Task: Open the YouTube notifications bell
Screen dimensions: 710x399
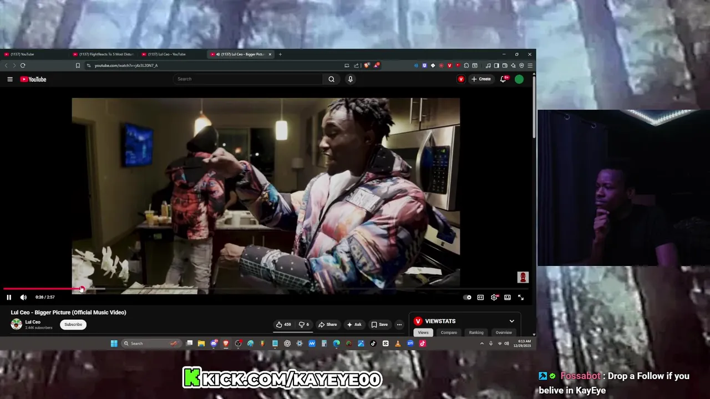Action: click(503, 79)
